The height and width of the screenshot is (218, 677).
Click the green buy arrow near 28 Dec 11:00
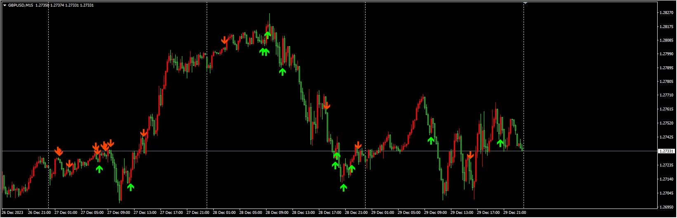[282, 72]
